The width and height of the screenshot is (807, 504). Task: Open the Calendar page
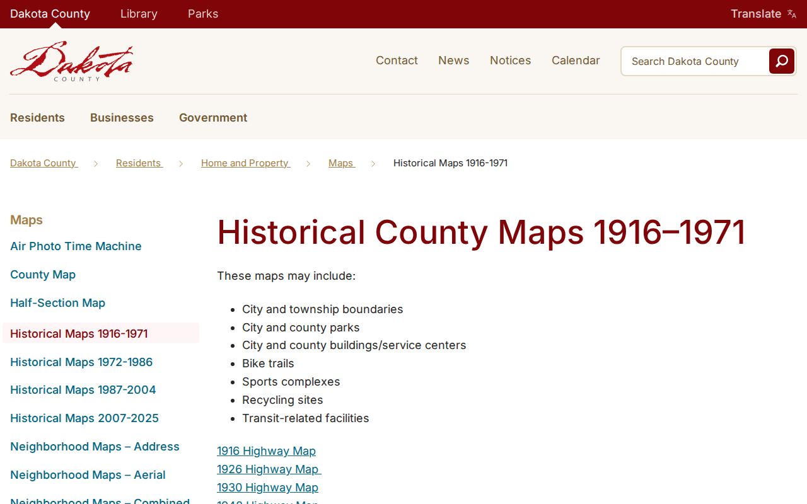point(576,60)
